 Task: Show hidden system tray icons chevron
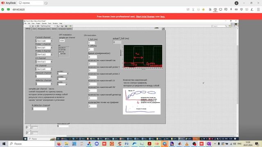click(x=215, y=144)
